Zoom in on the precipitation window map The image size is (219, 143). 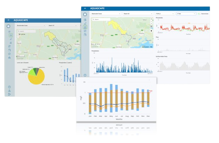(151, 19)
